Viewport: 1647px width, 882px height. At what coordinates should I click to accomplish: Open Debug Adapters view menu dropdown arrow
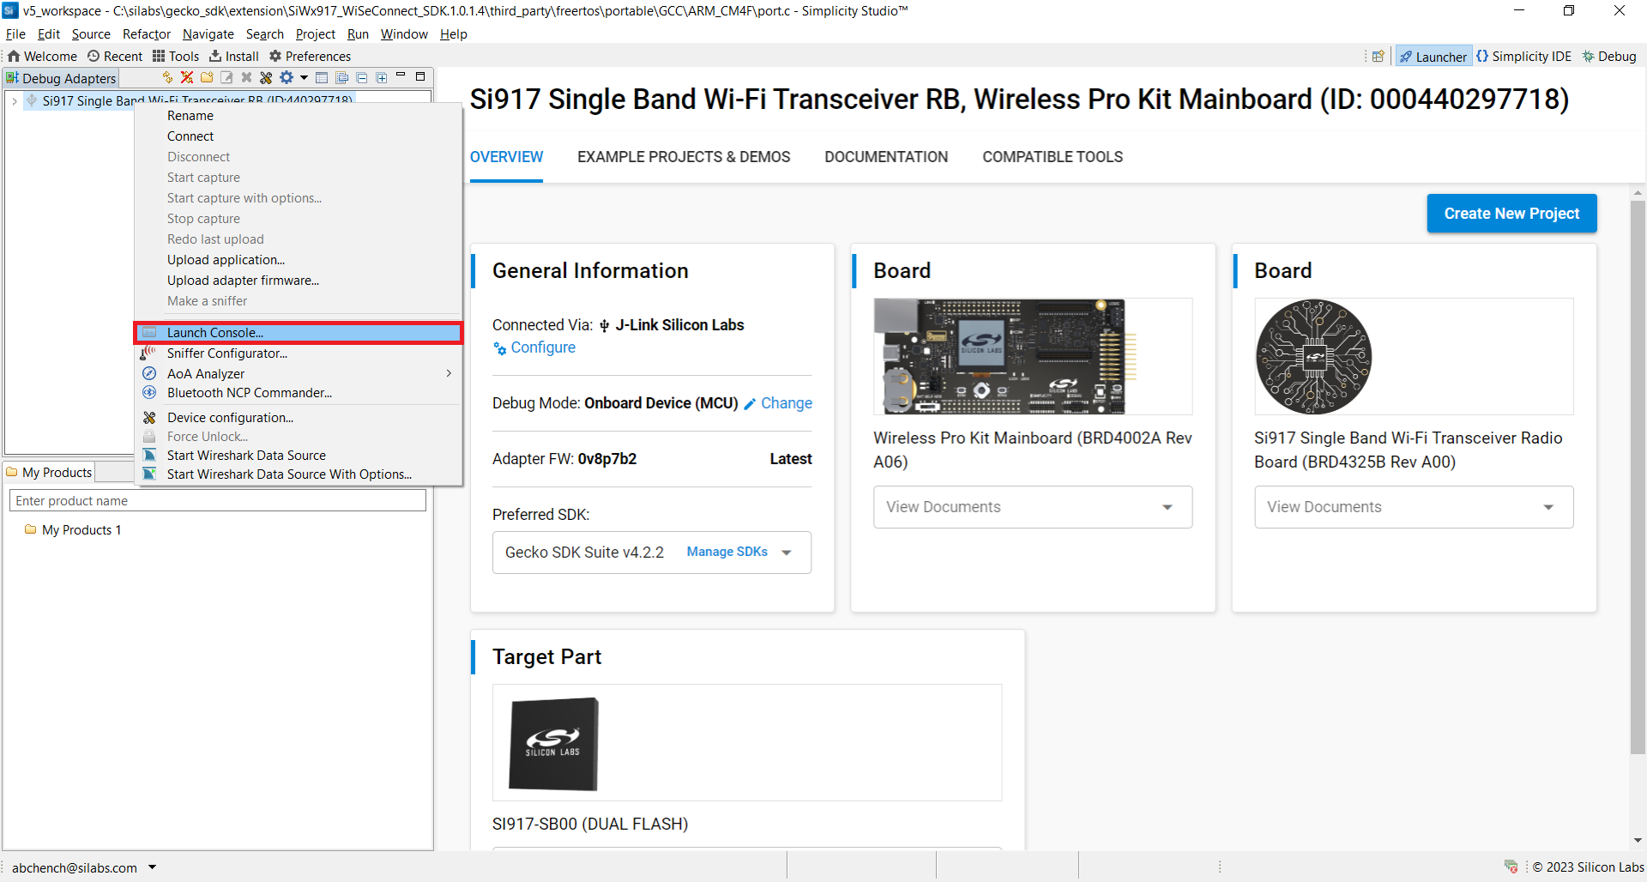pos(304,78)
